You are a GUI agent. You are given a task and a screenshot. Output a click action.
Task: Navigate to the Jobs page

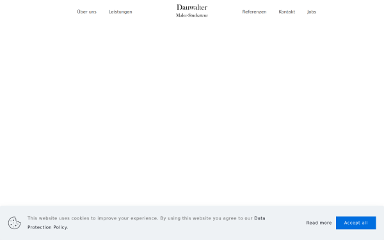(312, 12)
